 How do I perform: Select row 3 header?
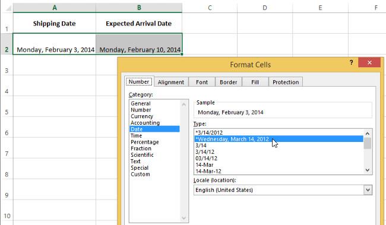click(x=7, y=65)
